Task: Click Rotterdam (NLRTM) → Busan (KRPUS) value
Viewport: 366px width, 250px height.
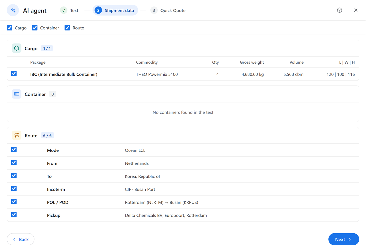Action: tap(162, 203)
